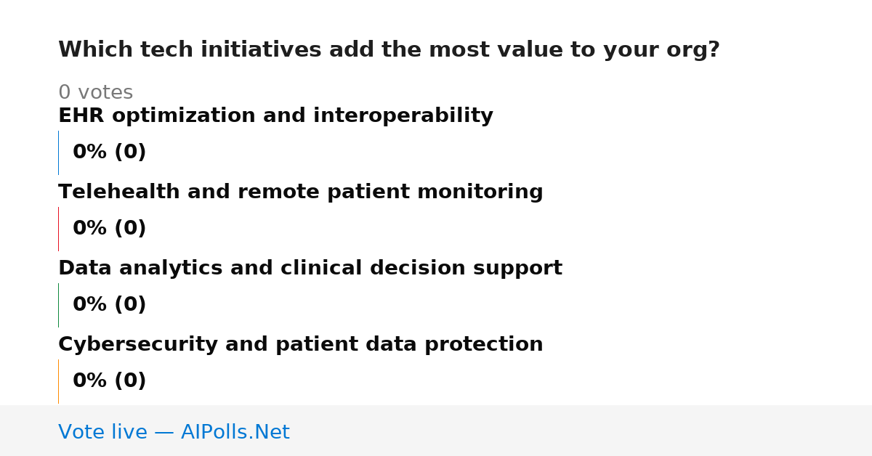Image resolution: width=872 pixels, height=456 pixels.
Task: Click the gray footer bar
Action: [x=436, y=431]
